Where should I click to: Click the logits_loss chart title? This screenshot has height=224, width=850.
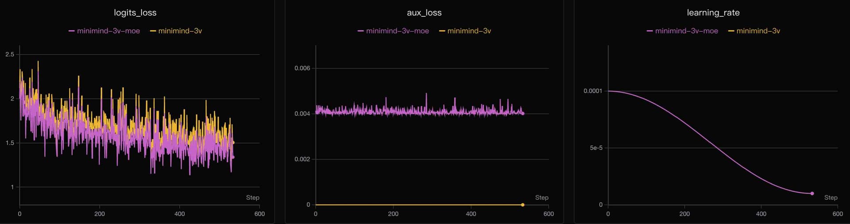click(x=135, y=13)
